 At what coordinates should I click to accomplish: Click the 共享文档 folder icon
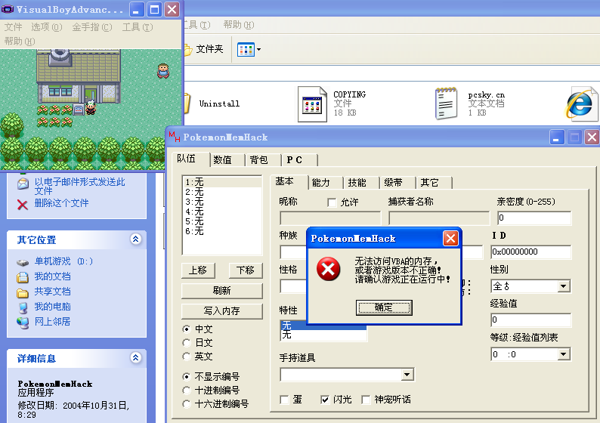[x=23, y=293]
